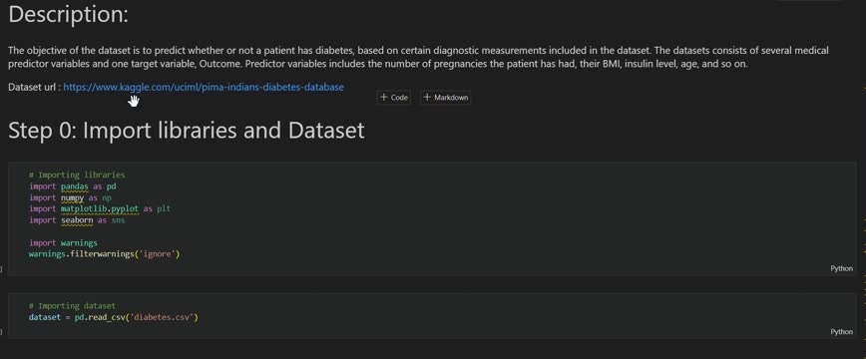866x359 pixels.
Task: Select the 'Step 0: Import libraries and Dataset' heading
Action: (x=187, y=131)
